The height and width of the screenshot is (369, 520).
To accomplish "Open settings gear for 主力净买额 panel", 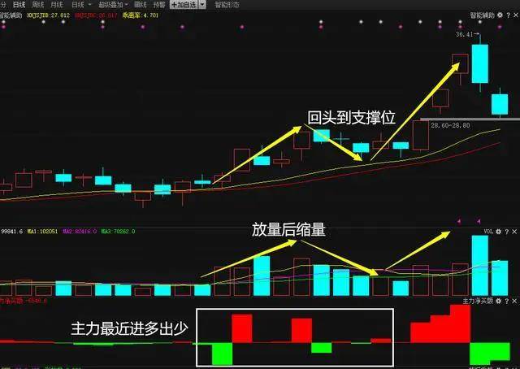I will pyautogui.click(x=498, y=301).
